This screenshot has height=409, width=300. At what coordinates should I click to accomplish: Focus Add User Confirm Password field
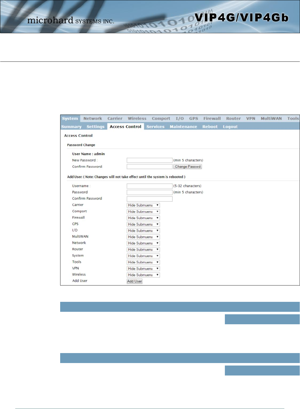click(x=149, y=199)
